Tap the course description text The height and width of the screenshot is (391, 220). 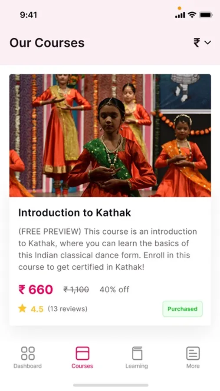[x=108, y=249]
